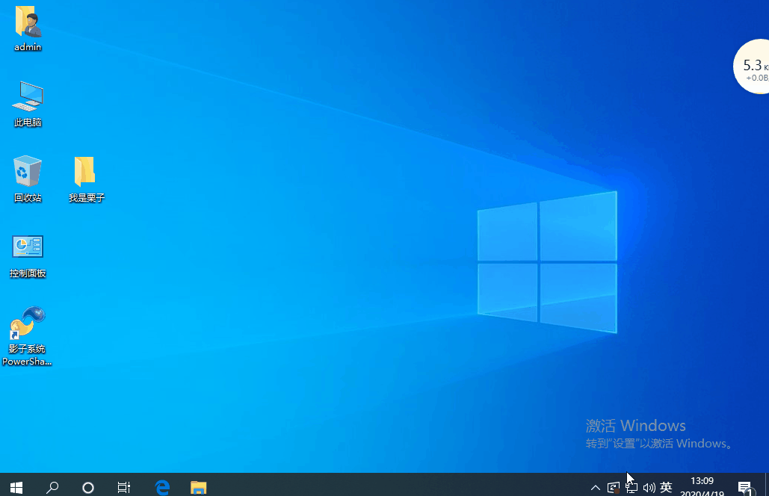Click the Show desktop strip at taskbar end
Viewport: 769px width, 496px height.
767,486
